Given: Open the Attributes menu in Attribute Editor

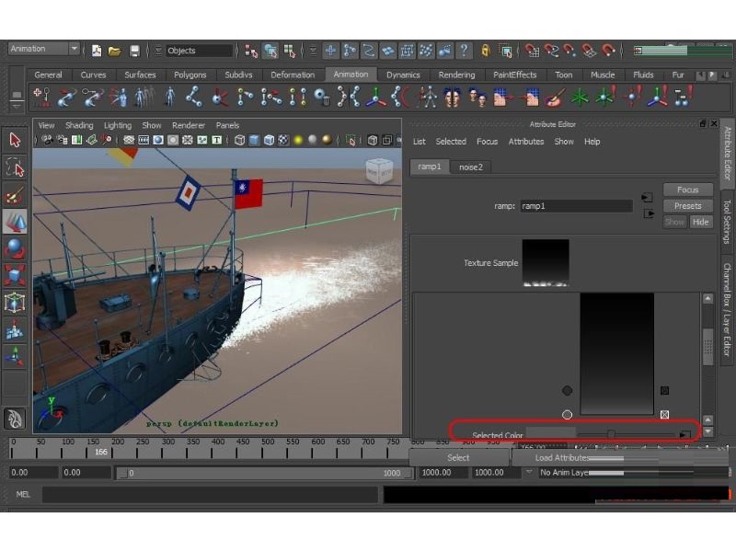Looking at the screenshot, I should point(526,142).
